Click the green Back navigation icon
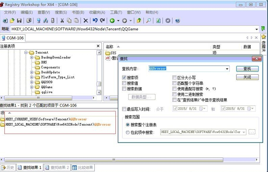This screenshot has width=268, height=172. pyautogui.click(x=112, y=21)
